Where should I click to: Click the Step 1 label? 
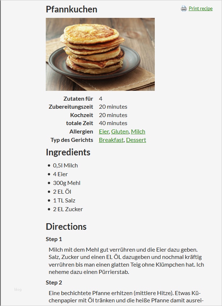pos(54,239)
